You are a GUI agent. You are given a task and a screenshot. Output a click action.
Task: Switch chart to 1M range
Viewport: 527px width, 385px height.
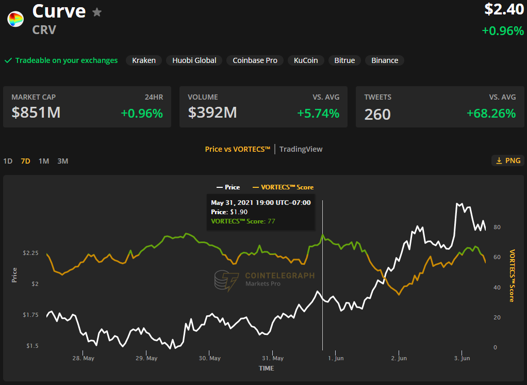click(x=44, y=161)
